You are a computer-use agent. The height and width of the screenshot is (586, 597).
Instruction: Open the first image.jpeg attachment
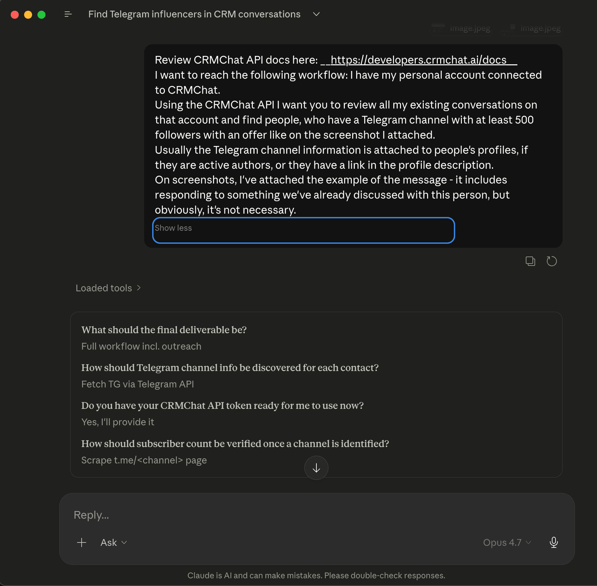coord(461,28)
